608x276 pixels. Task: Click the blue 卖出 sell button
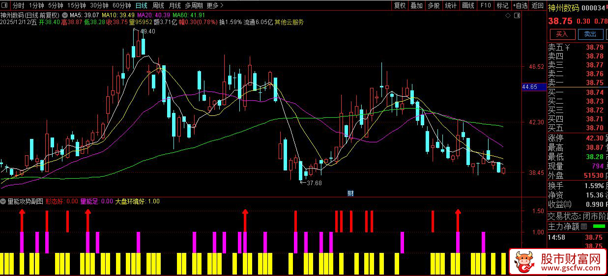point(590,34)
